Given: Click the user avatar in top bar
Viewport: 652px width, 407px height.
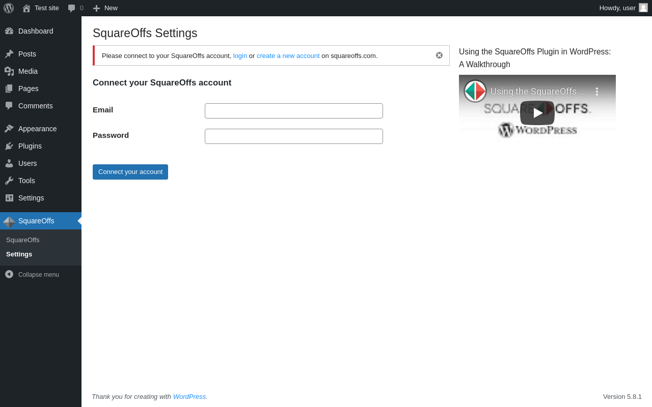Looking at the screenshot, I should (643, 8).
